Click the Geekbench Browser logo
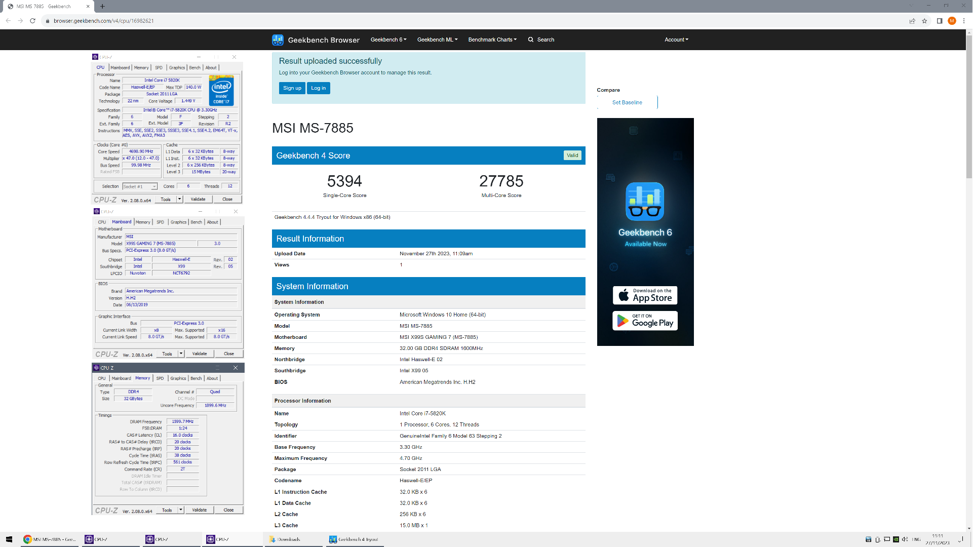Screen dimensions: 973x547 [316, 40]
